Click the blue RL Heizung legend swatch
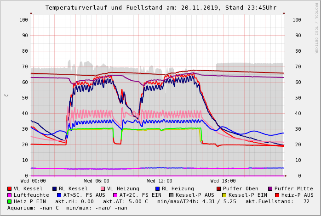 [x=157, y=189]
